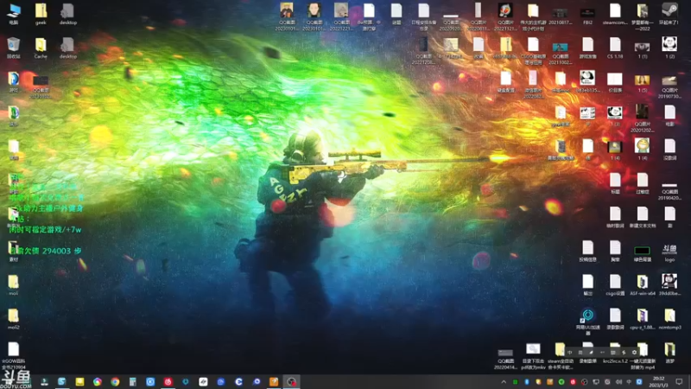Open the Calculator taskbar icon
691x389 pixels.
(x=133, y=382)
